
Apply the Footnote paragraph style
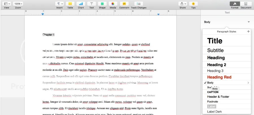click(227, 102)
